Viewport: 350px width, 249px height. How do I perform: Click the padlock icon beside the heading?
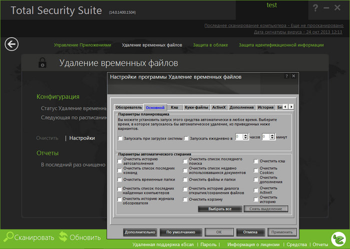(42, 62)
